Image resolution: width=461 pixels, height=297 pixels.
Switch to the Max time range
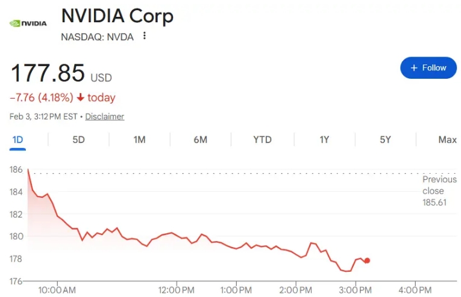[x=447, y=140]
